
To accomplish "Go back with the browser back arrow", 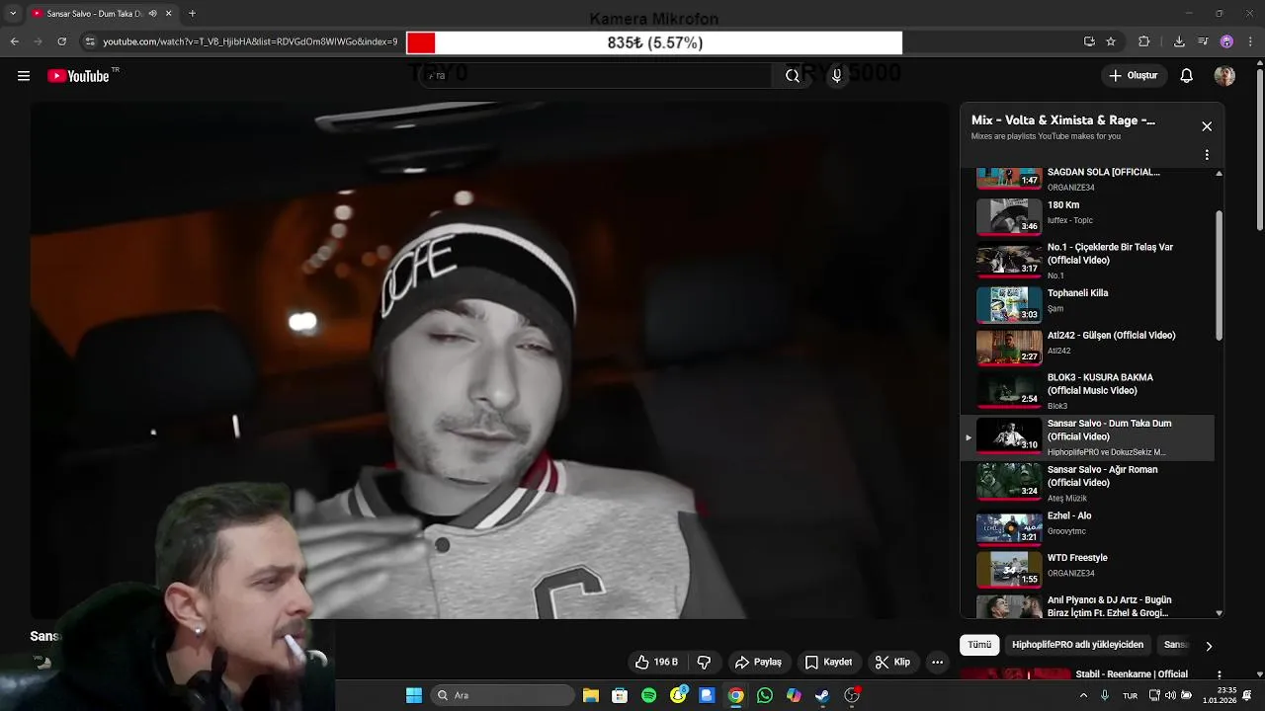I will pos(14,41).
